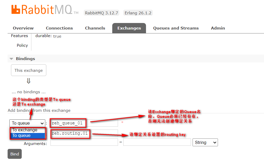
Task: Choose 'To exchange' from the dropdown list
Action: pyautogui.click(x=25, y=130)
